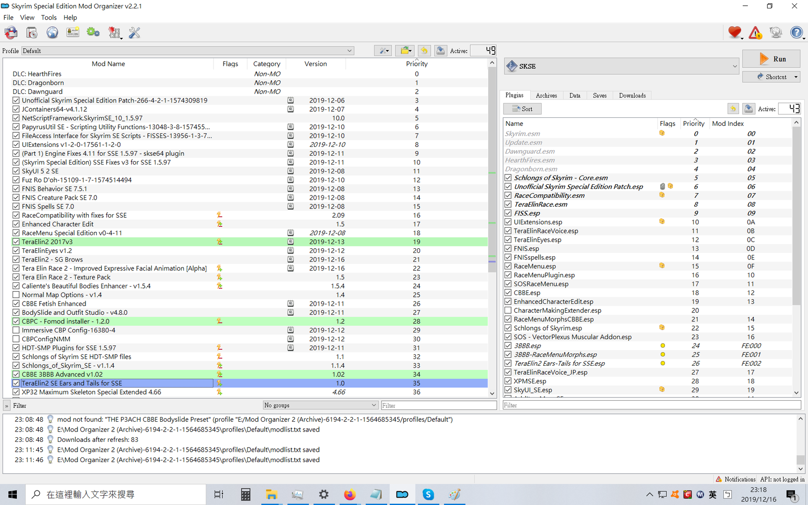Click the Sort plugins button
Image resolution: width=808 pixels, height=505 pixels.
[522, 109]
